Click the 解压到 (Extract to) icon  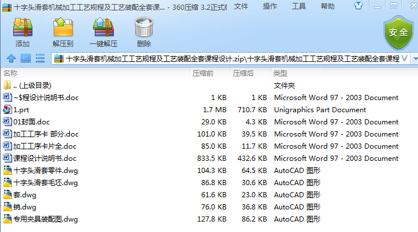pyautogui.click(x=63, y=27)
